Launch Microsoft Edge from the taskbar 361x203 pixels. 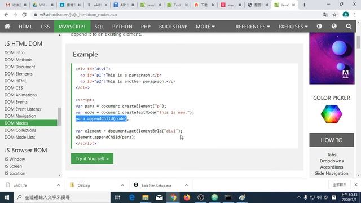(x=131, y=197)
